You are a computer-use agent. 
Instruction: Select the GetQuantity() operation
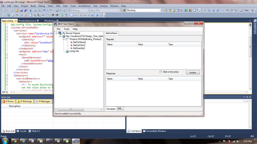point(79,48)
